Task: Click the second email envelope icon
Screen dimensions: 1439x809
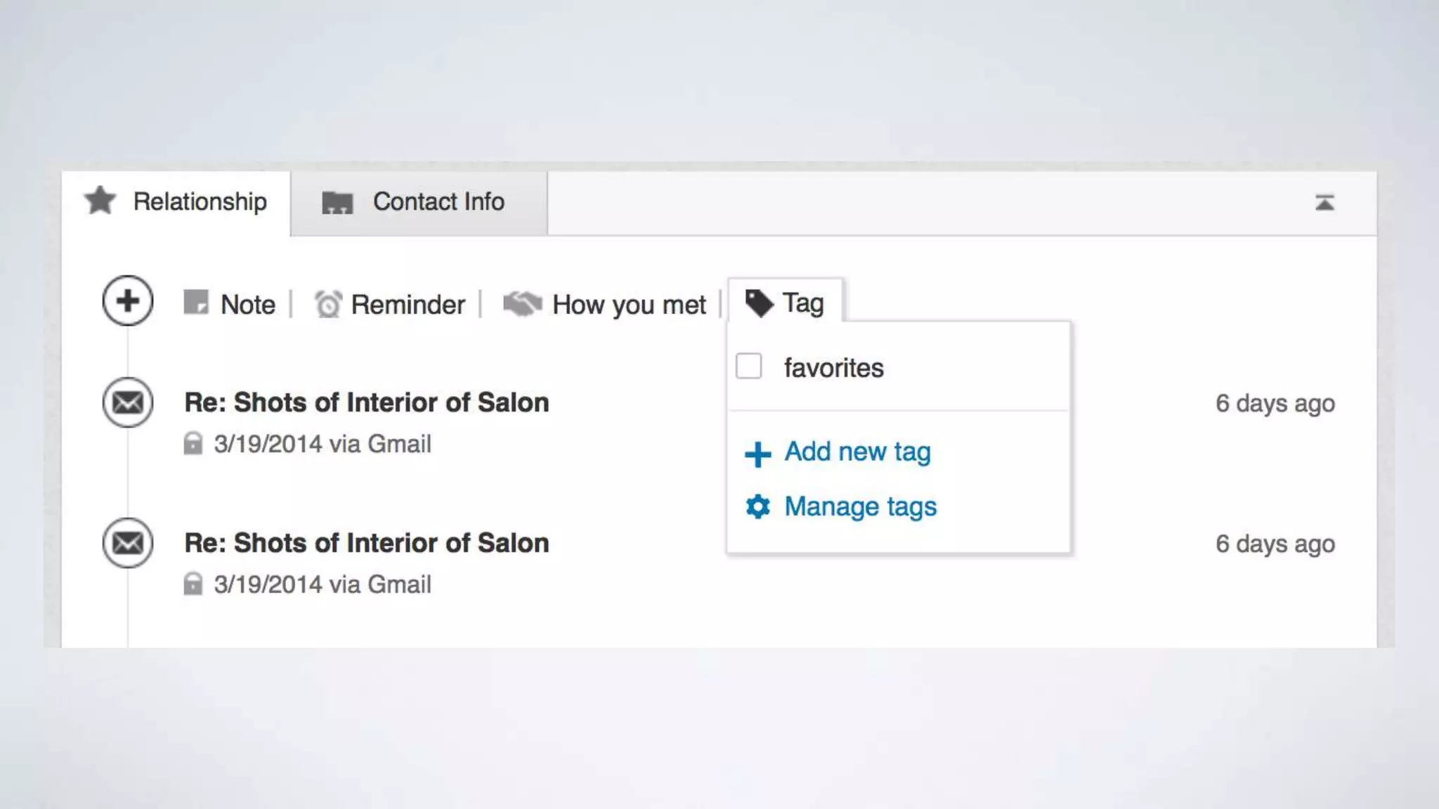Action: tap(128, 543)
